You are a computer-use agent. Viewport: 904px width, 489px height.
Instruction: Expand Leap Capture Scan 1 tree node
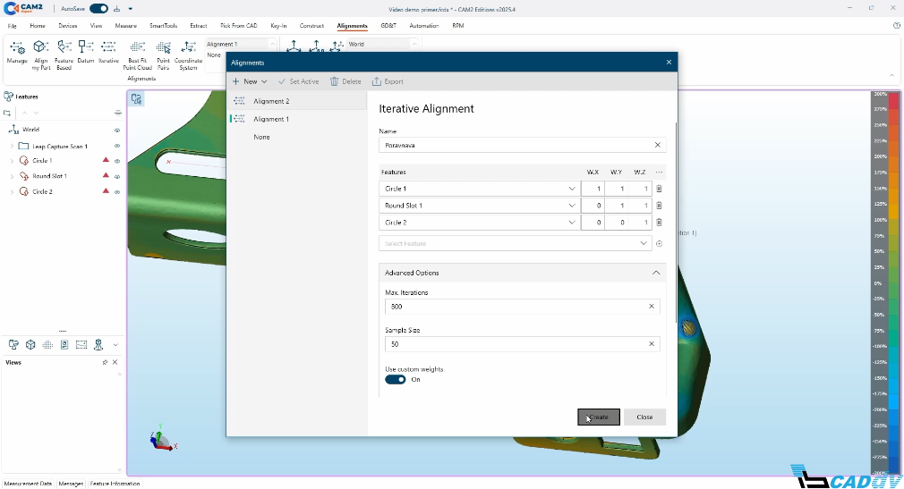(x=13, y=147)
